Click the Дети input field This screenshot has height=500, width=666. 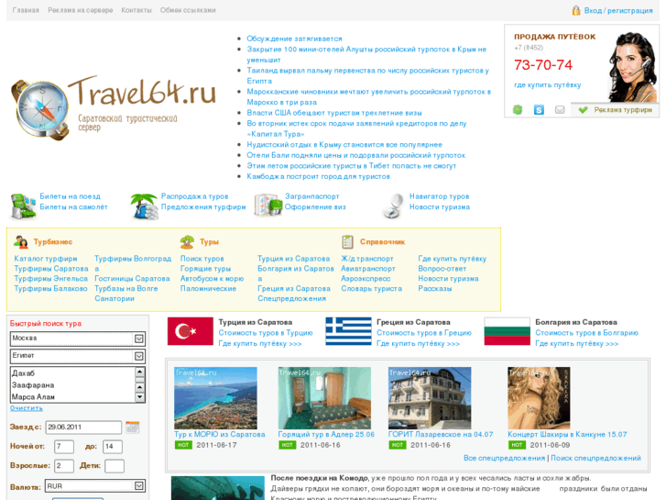point(115,466)
